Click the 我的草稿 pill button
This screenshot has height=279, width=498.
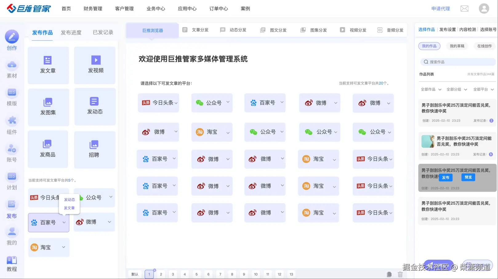coord(457,46)
